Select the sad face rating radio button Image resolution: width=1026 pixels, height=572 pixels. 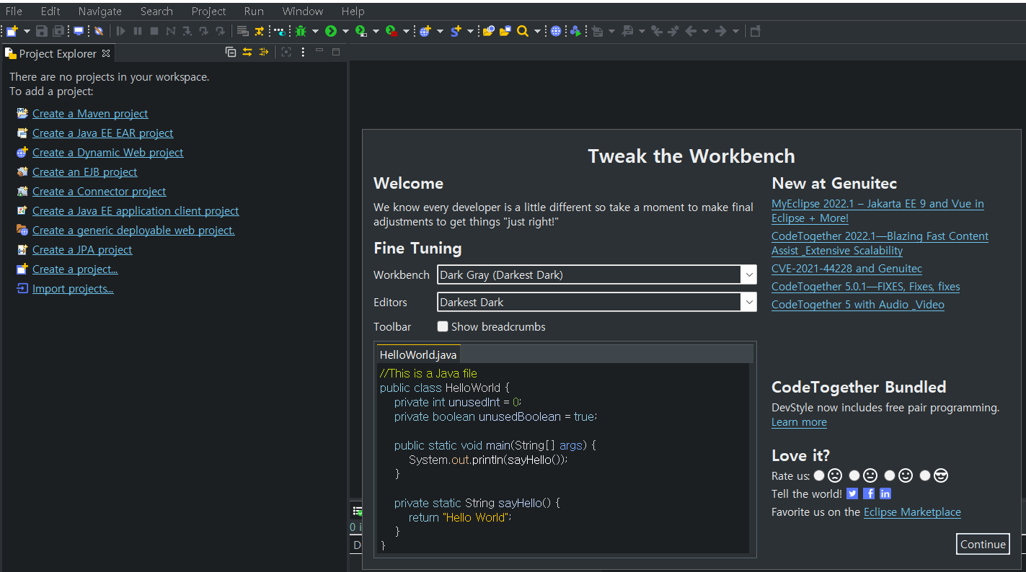(819, 475)
